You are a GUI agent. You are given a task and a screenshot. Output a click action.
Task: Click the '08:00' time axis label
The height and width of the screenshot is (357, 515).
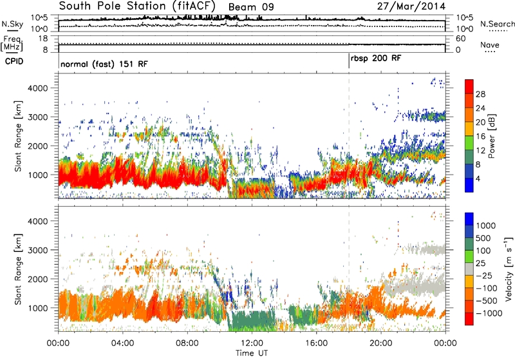187,343
